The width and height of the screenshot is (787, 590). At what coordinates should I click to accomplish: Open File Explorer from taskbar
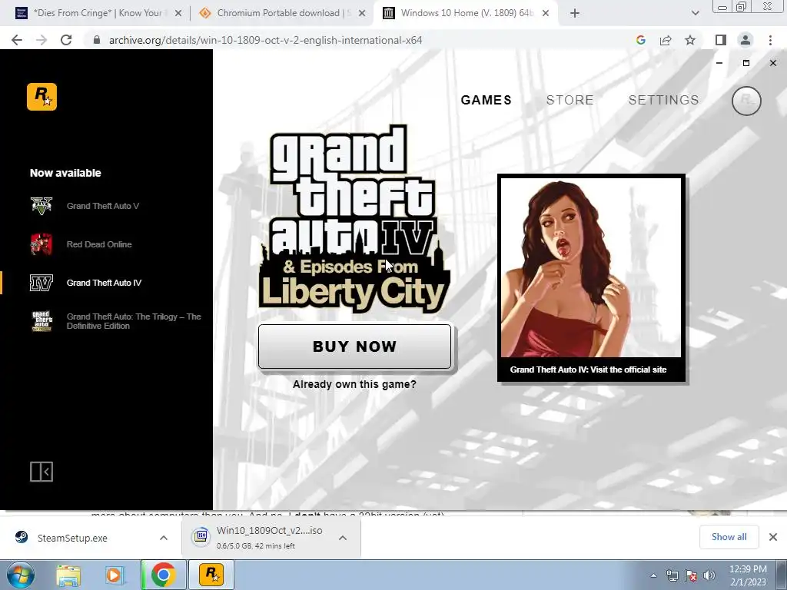[x=68, y=575]
